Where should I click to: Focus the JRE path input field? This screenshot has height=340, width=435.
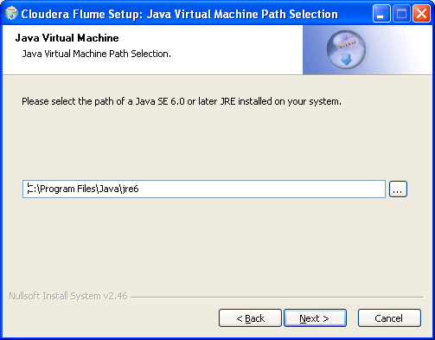click(x=204, y=189)
